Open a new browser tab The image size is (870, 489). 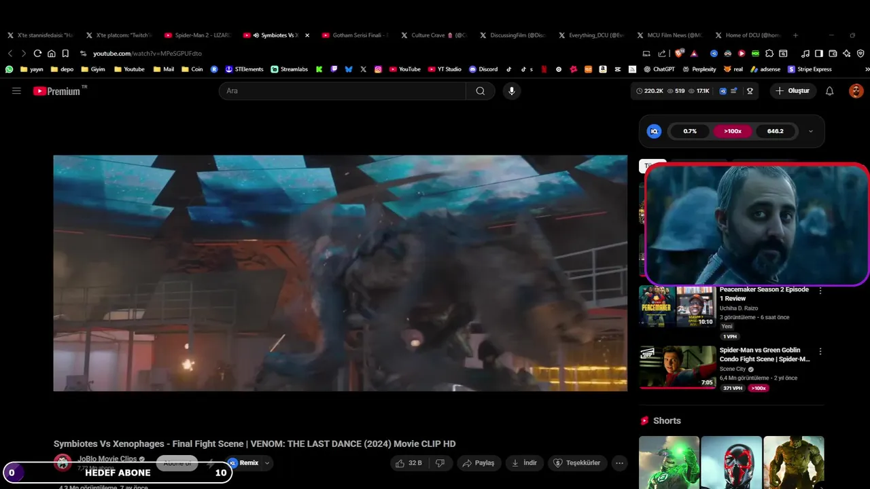point(795,35)
